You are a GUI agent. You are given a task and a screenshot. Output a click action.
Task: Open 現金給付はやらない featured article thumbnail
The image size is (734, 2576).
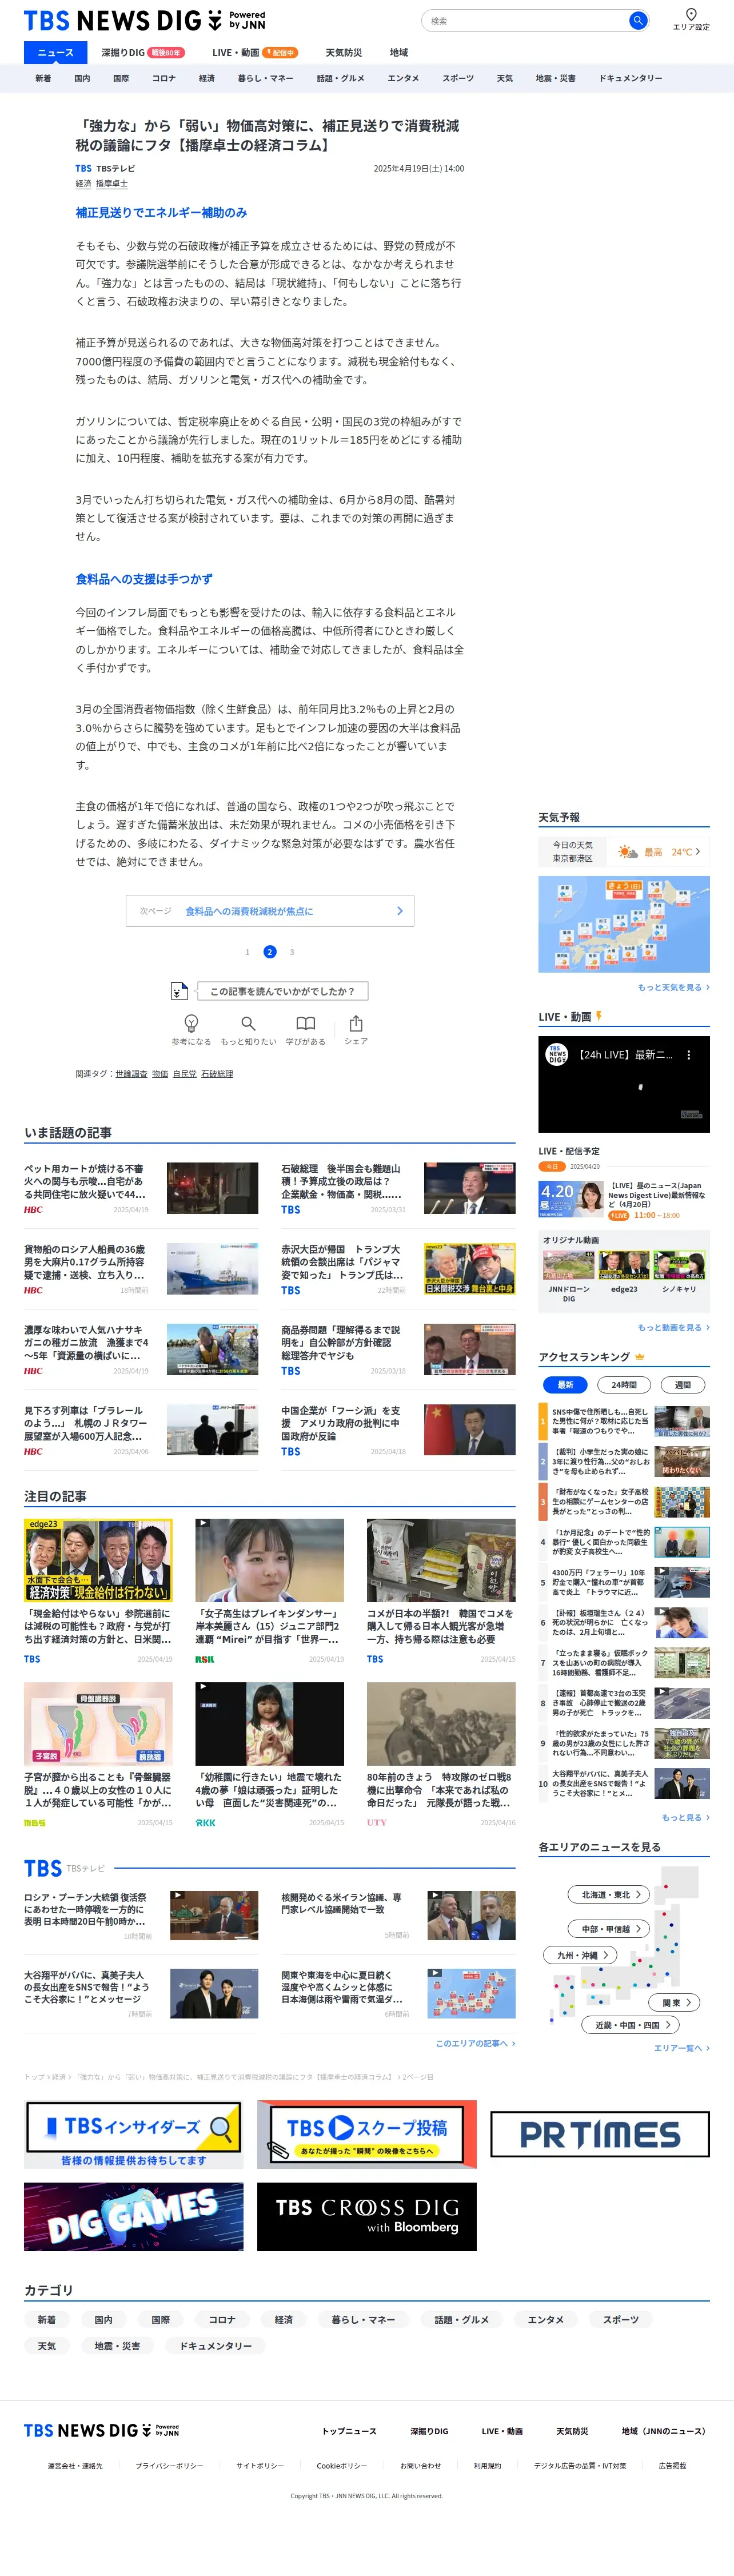tap(98, 1560)
